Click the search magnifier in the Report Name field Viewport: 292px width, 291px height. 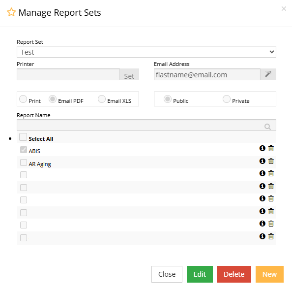267,127
